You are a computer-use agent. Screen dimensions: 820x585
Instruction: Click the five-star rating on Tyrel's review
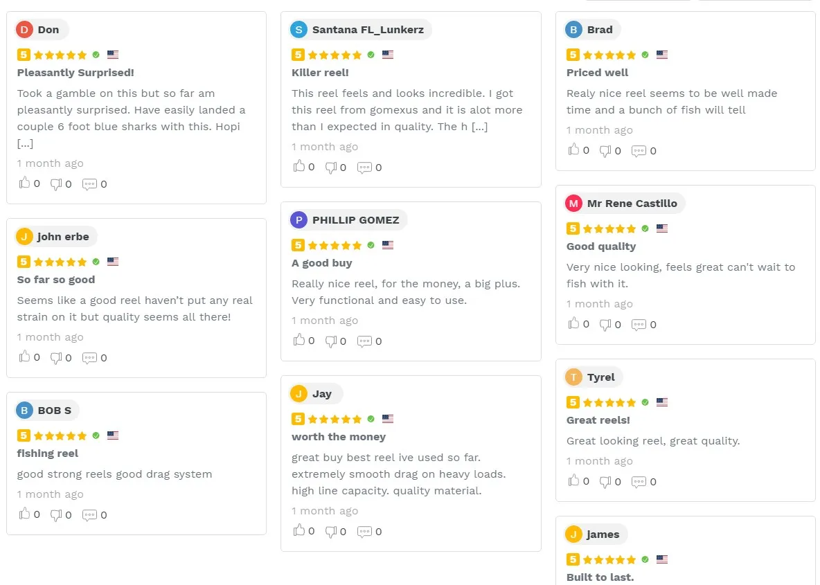click(x=610, y=402)
